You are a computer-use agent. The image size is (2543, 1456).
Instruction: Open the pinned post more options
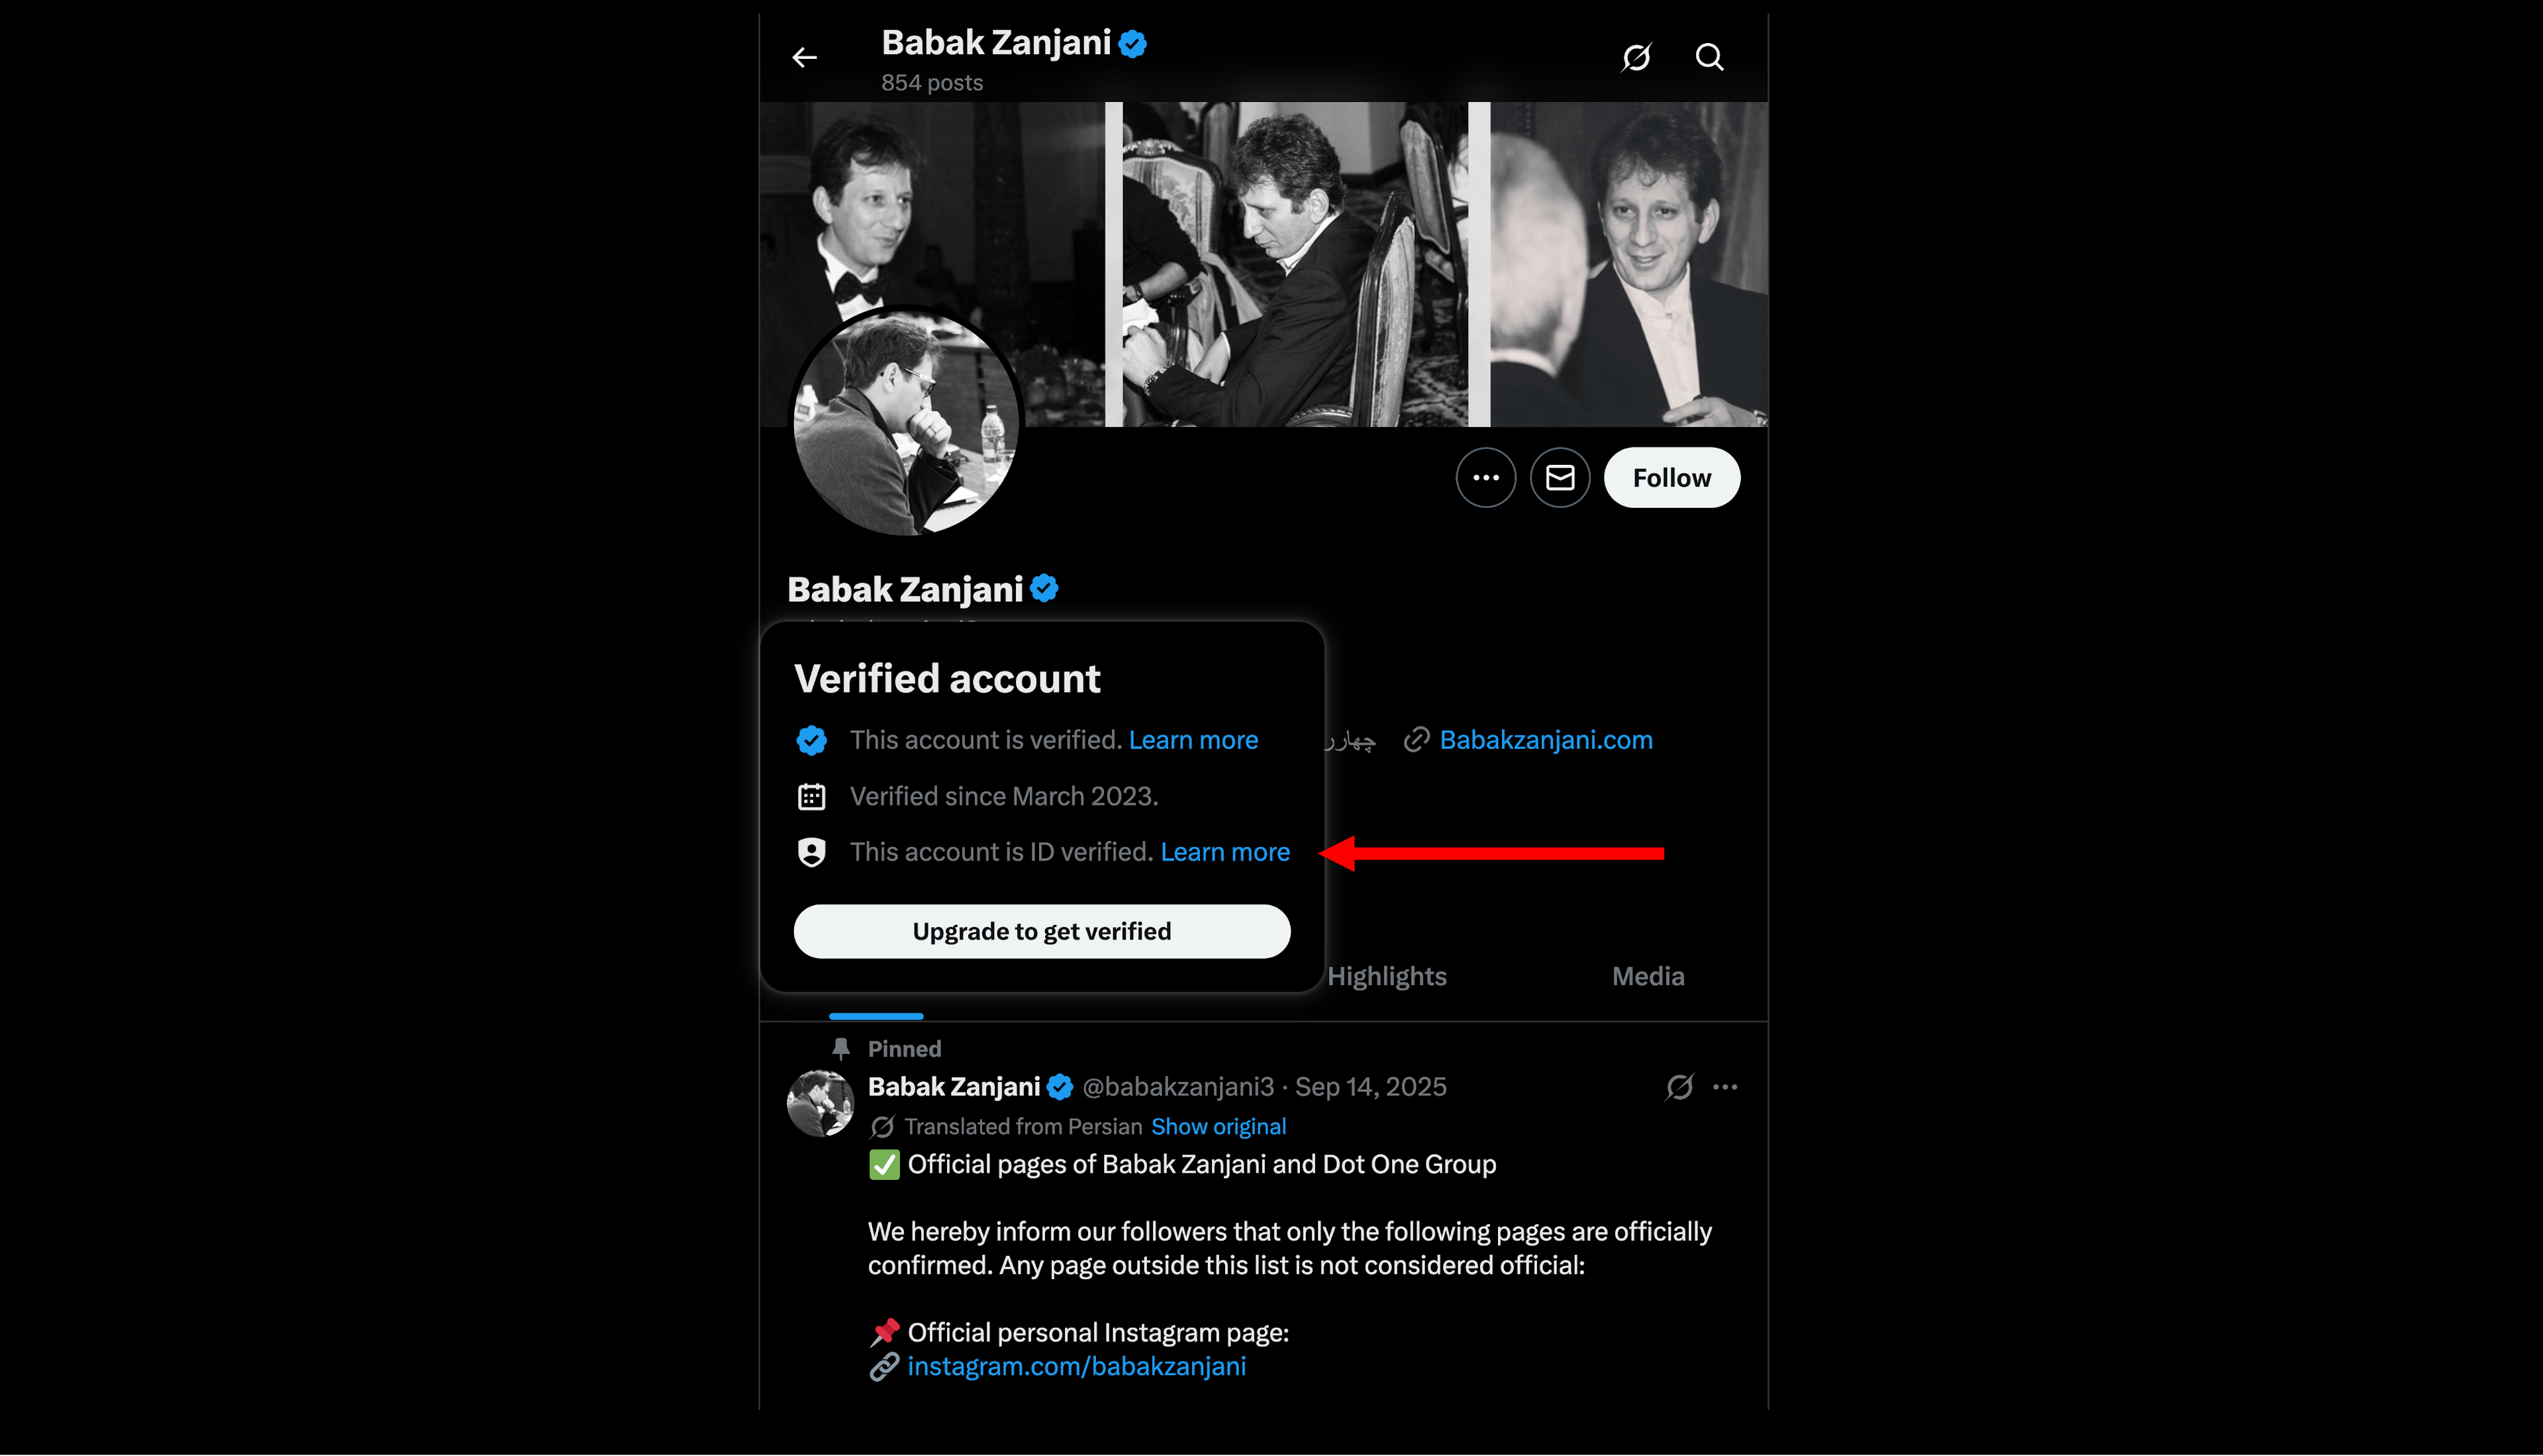coord(1724,1087)
